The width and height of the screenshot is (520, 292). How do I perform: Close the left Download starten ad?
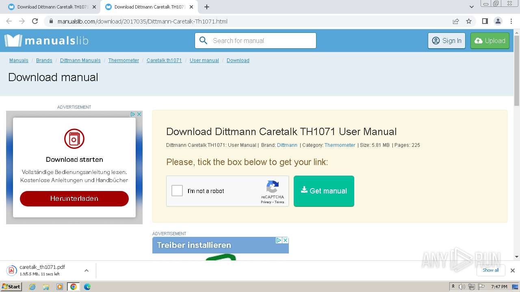pos(139,114)
